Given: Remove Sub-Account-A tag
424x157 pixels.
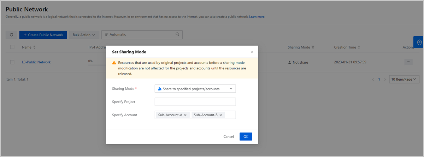Looking at the screenshot, I should (x=185, y=115).
